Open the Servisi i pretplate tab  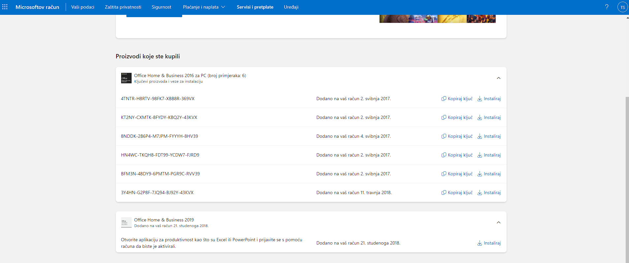255,7
